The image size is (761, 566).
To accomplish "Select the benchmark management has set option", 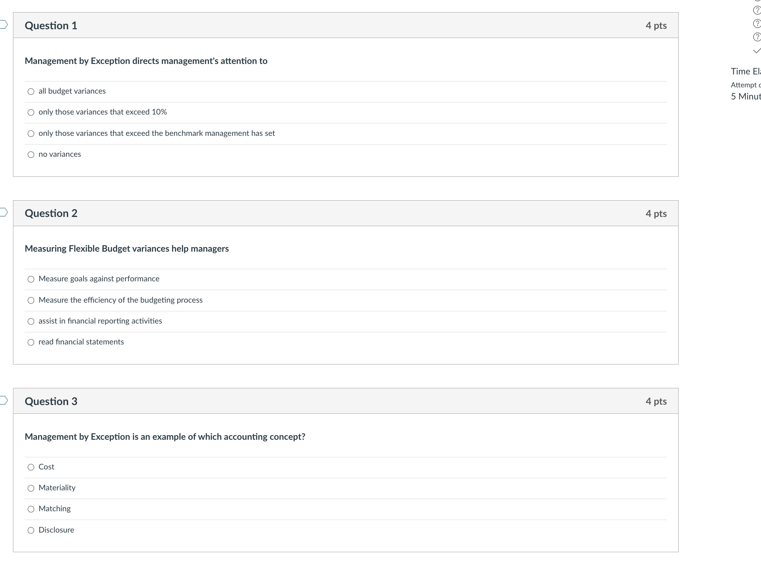I will point(31,133).
